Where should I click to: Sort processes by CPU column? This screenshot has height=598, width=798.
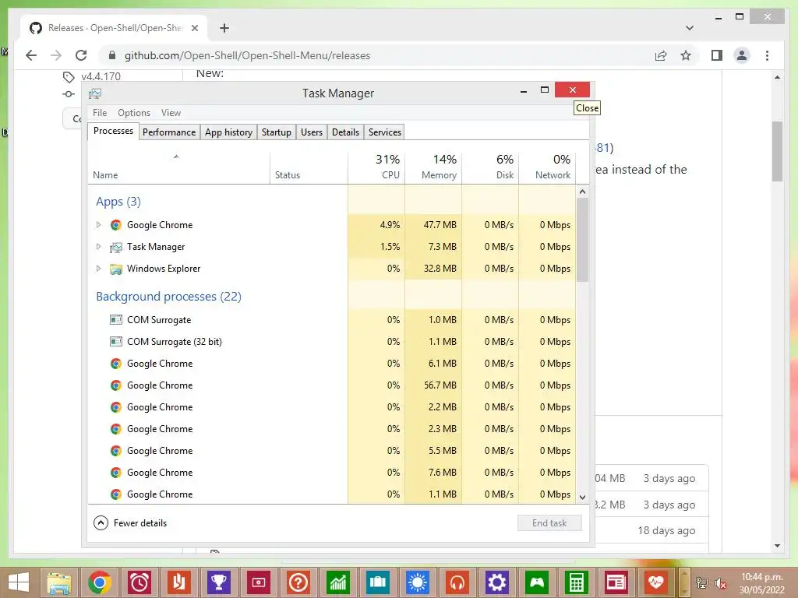[376, 167]
